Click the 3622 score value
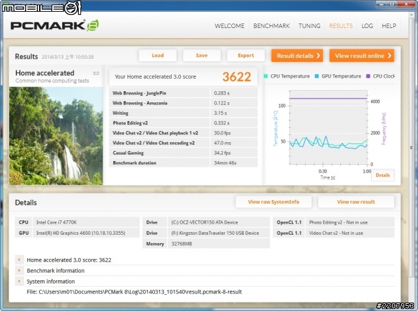Viewport: 418px width, 311px height. tap(236, 77)
